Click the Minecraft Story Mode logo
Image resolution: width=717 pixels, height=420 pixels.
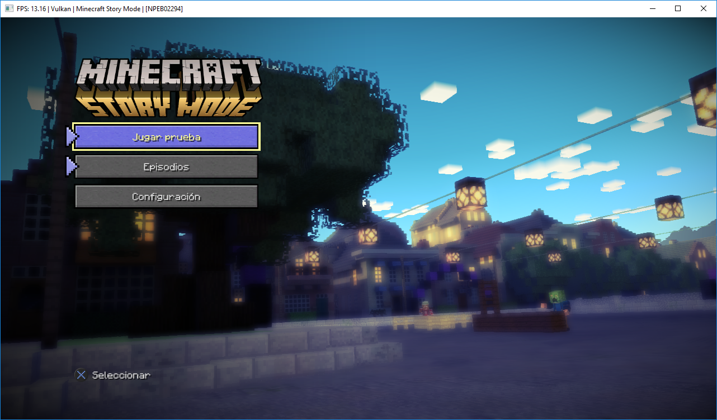169,87
